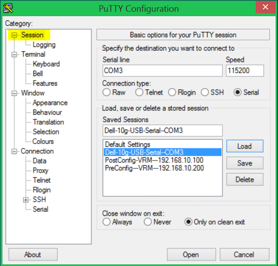Collapse the Session tree node

[x=14, y=35]
